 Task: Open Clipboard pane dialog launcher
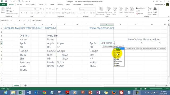click(x=18, y=17)
